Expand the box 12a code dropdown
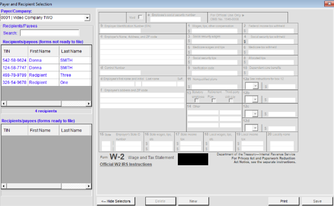The width and height of the screenshot is (334, 206). (255, 86)
